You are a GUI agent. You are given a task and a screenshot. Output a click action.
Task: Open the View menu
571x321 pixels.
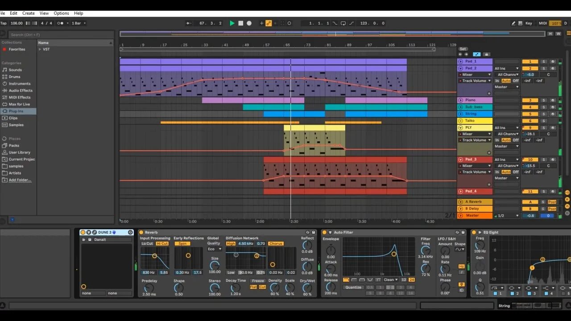(x=44, y=13)
